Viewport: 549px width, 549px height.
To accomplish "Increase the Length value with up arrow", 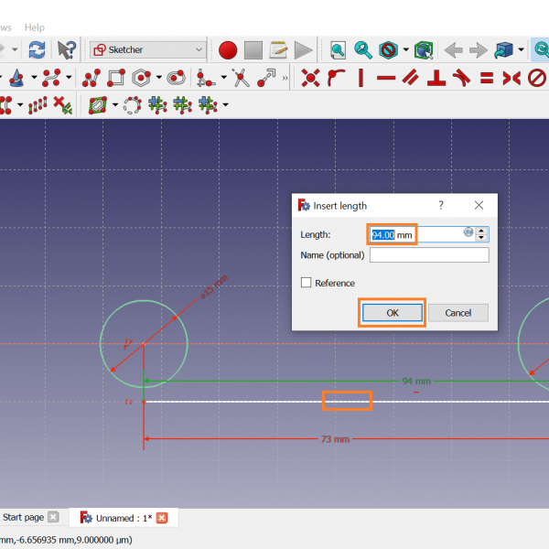I will pos(482,231).
